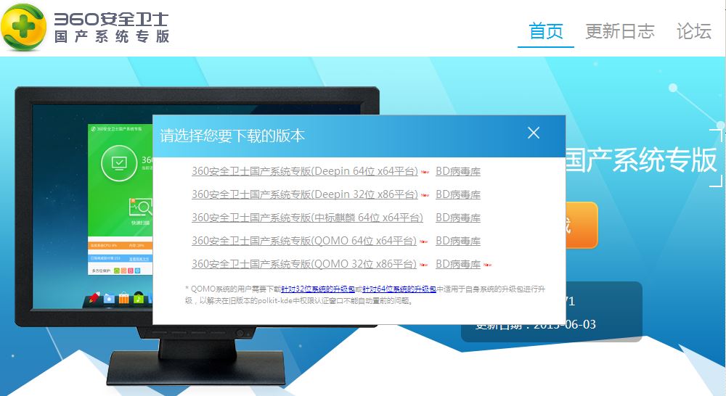Viewport: 726px width, 396px height.
Task: Open BD病毒库 link for Deepin 64位
Action: 457,172
